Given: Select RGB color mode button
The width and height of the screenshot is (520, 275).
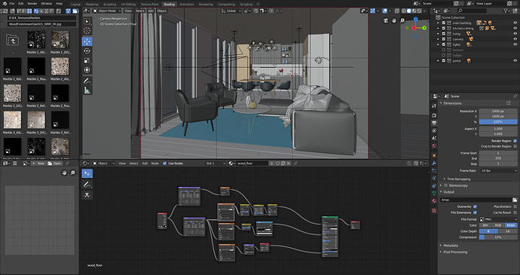Looking at the screenshot, I should point(498,225).
